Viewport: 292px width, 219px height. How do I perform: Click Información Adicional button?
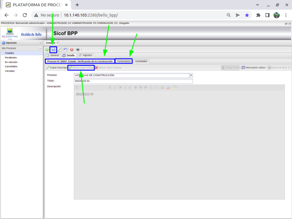point(254,68)
